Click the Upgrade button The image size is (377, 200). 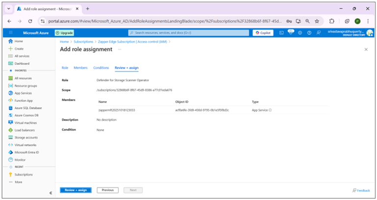(64, 33)
